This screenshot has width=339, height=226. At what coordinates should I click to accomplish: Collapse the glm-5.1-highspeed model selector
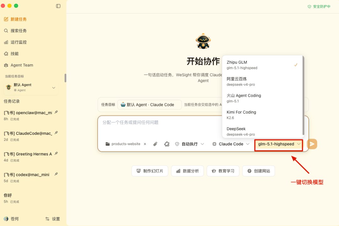click(279, 144)
